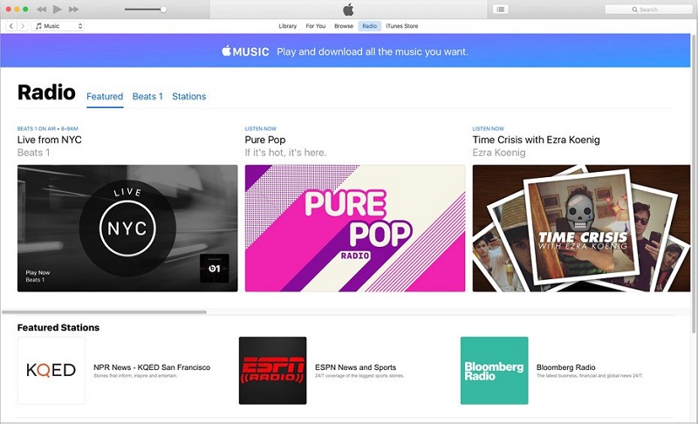This screenshot has width=698, height=424.
Task: Click the Beats 1 subtitle under Live from NYC
Action: [34, 153]
